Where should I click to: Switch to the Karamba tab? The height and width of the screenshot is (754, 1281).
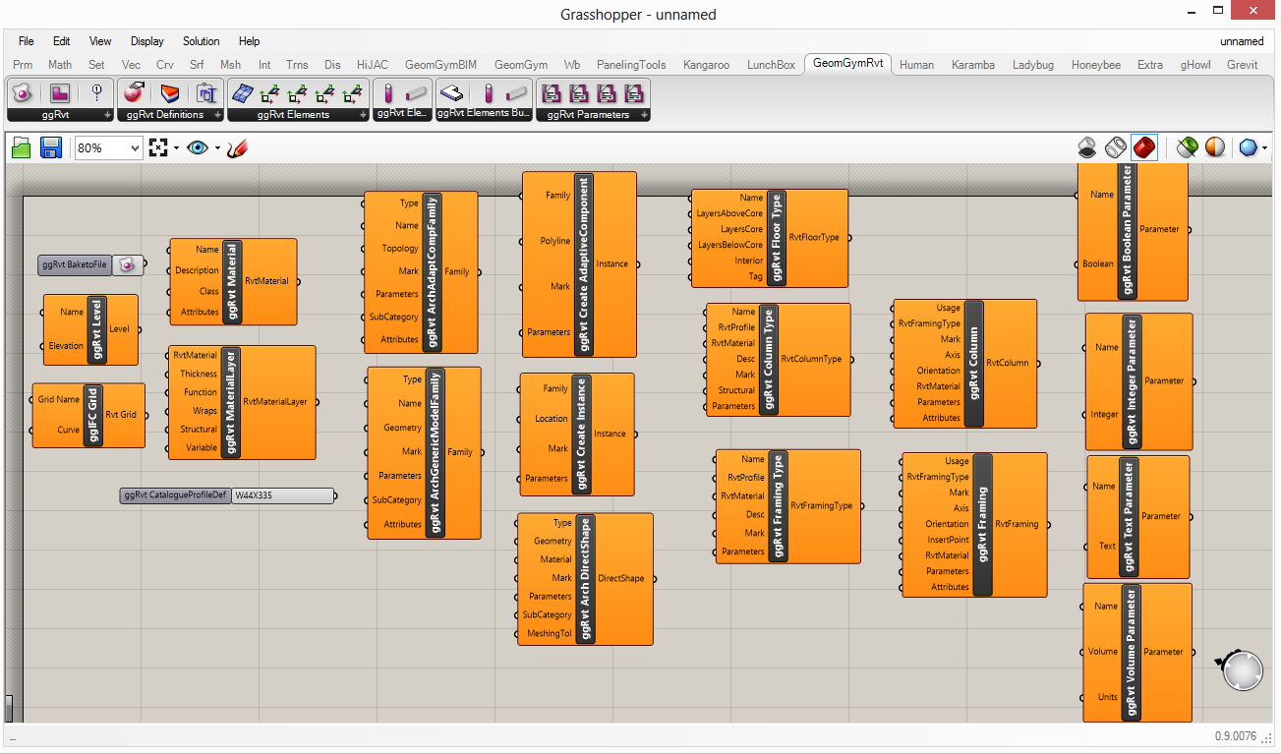pos(973,65)
